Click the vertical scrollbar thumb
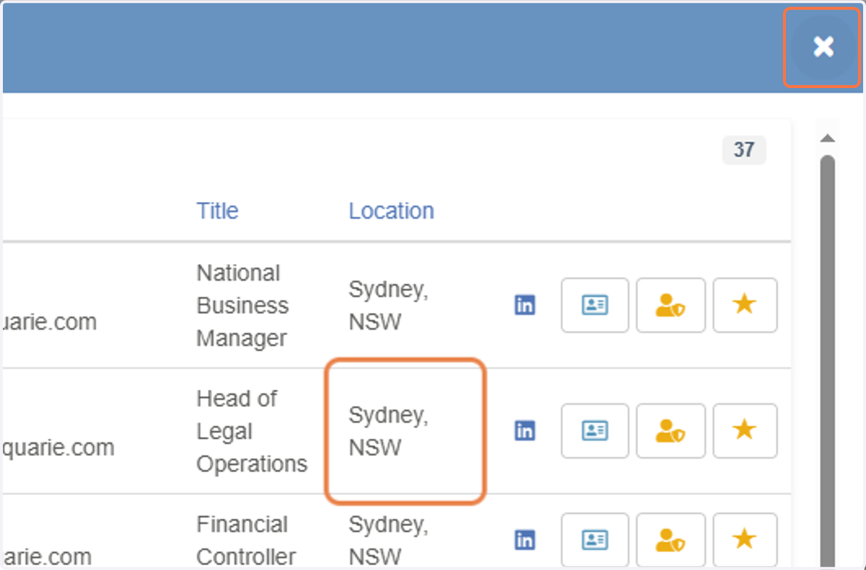 828,361
